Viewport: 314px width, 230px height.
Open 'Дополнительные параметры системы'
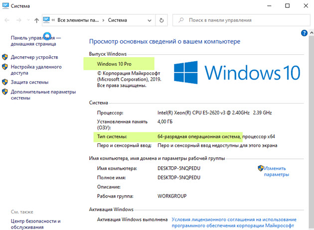point(43,95)
